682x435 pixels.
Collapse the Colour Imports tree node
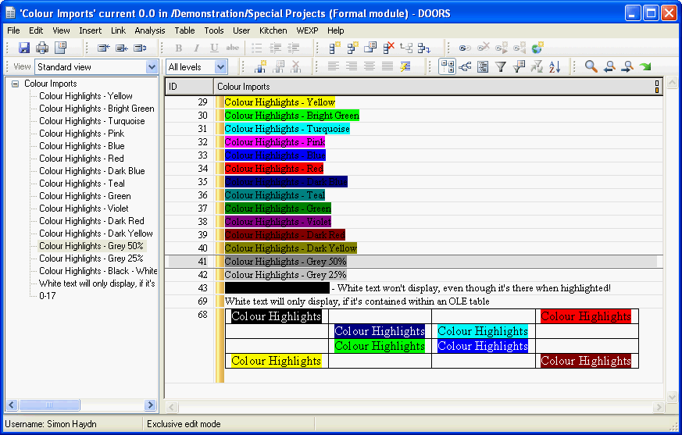tap(15, 84)
